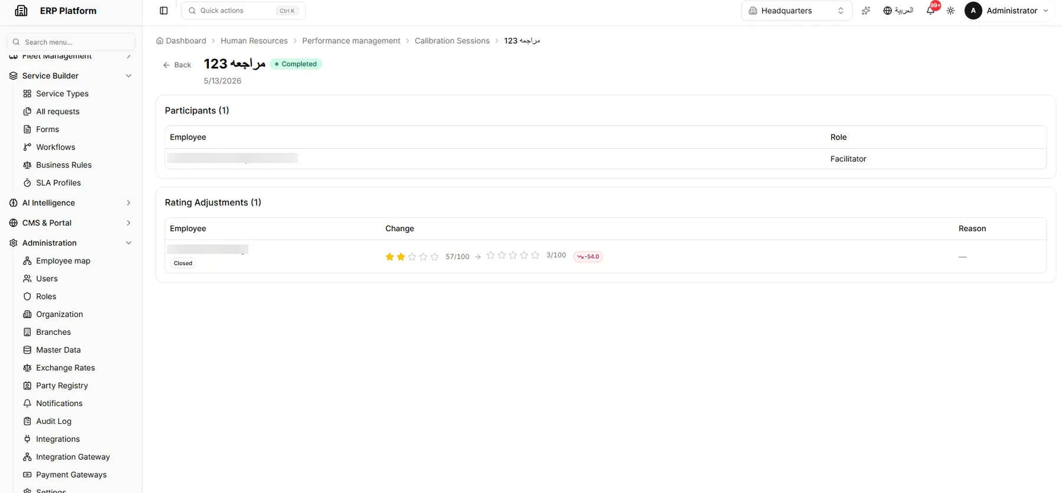Click the SLA Profiles stopwatch icon
Screen dimensions: 1062x493
point(27,183)
